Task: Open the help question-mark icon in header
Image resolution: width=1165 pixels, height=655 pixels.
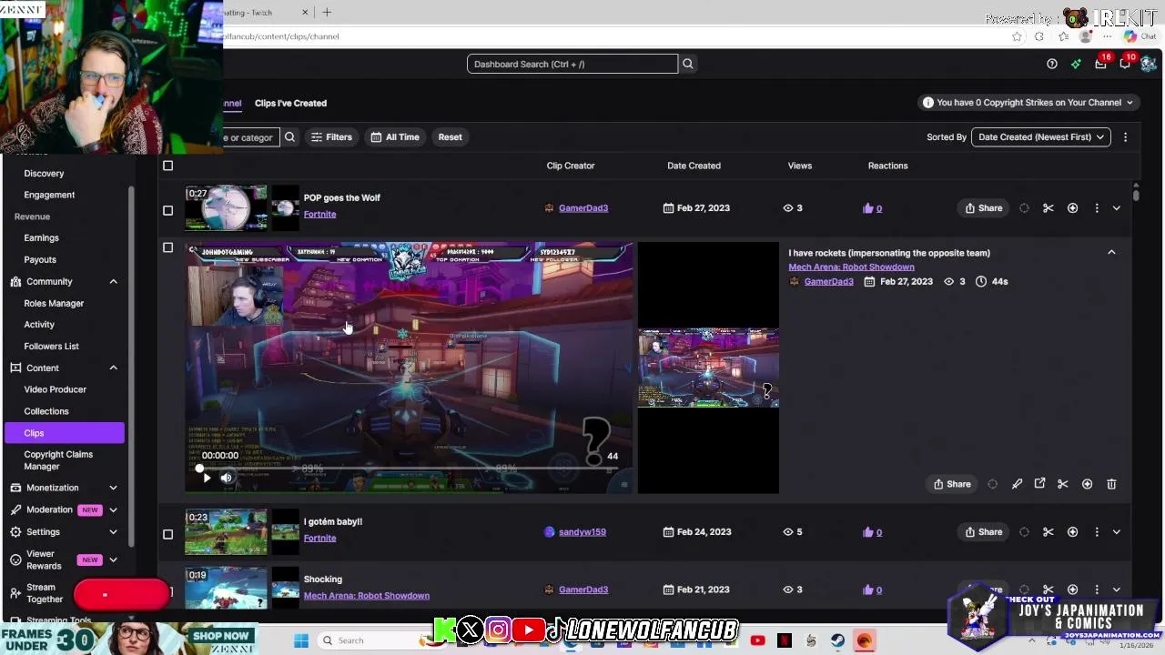Action: click(1052, 64)
